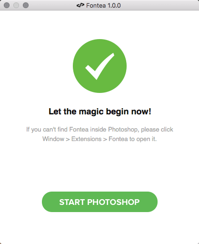Click the 'Let the magic begin now!' heading
Viewport: 199px width, 244px height.
pos(100,112)
